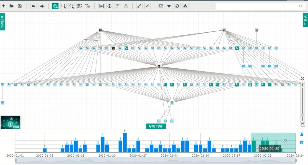Screen dimensions: 308x165
Task: Apply the grid layout icon
Action: coord(118,6)
